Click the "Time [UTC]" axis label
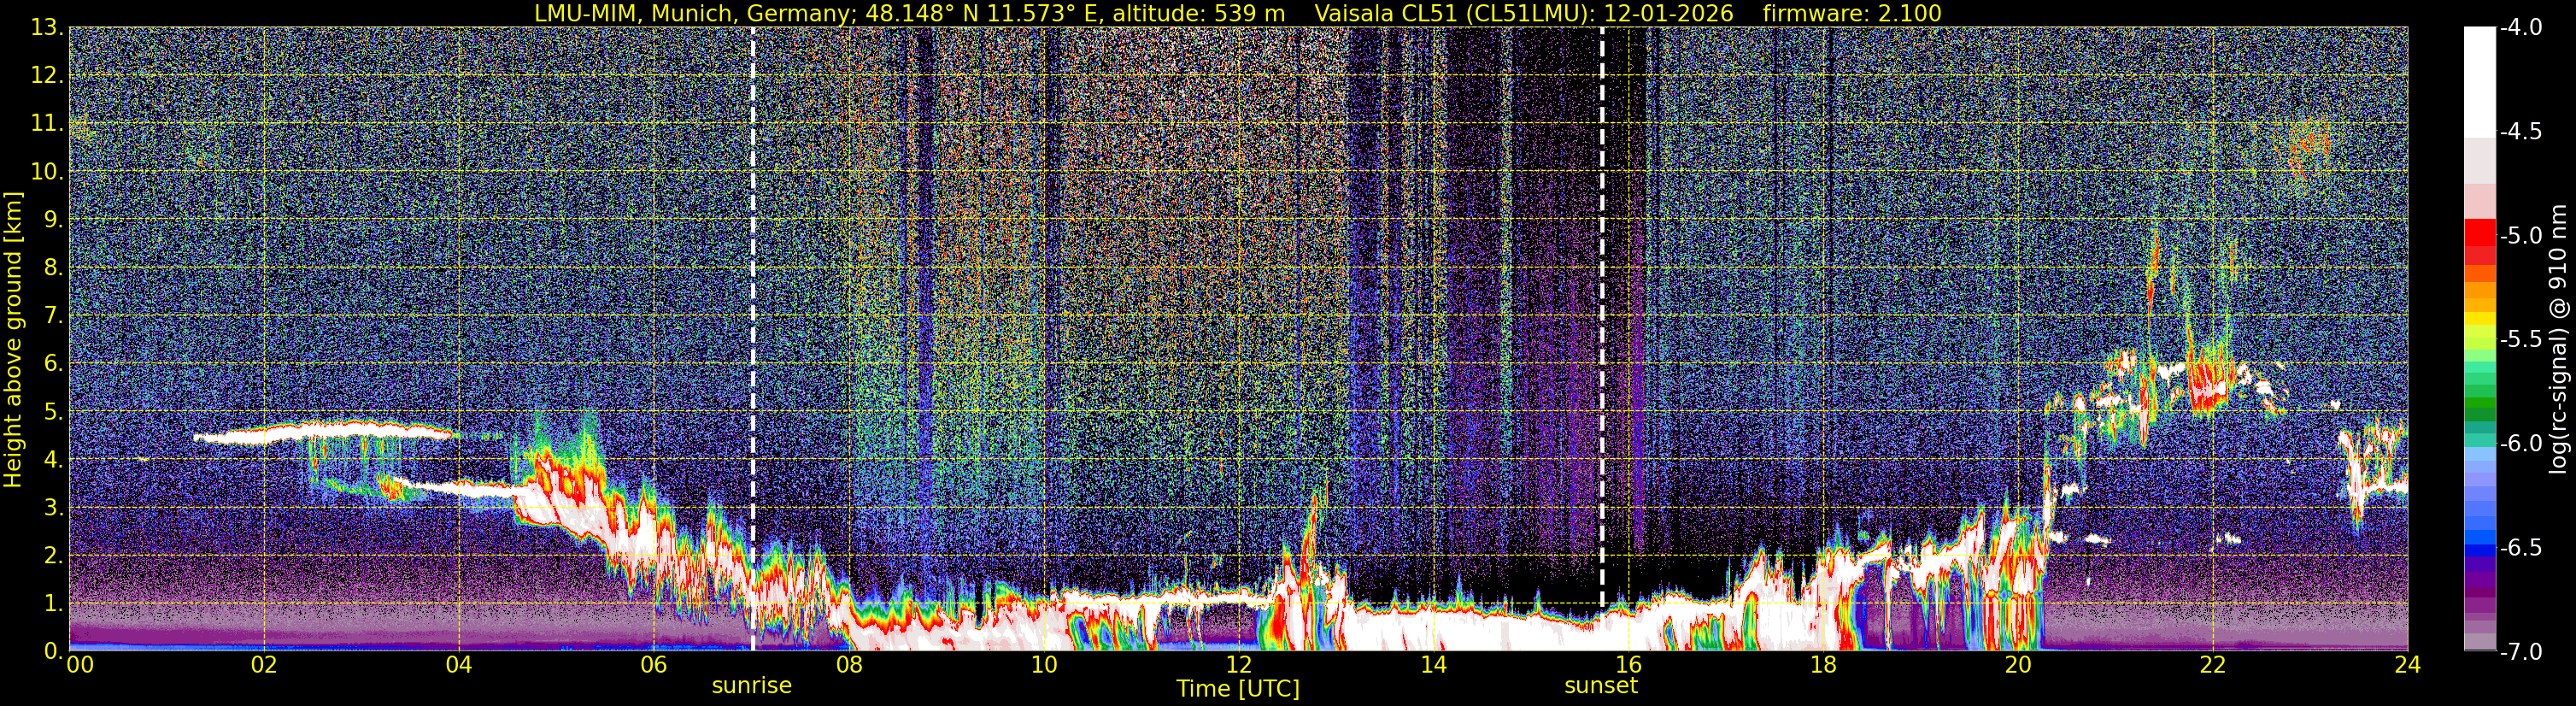The width and height of the screenshot is (2576, 706). pos(1238,689)
